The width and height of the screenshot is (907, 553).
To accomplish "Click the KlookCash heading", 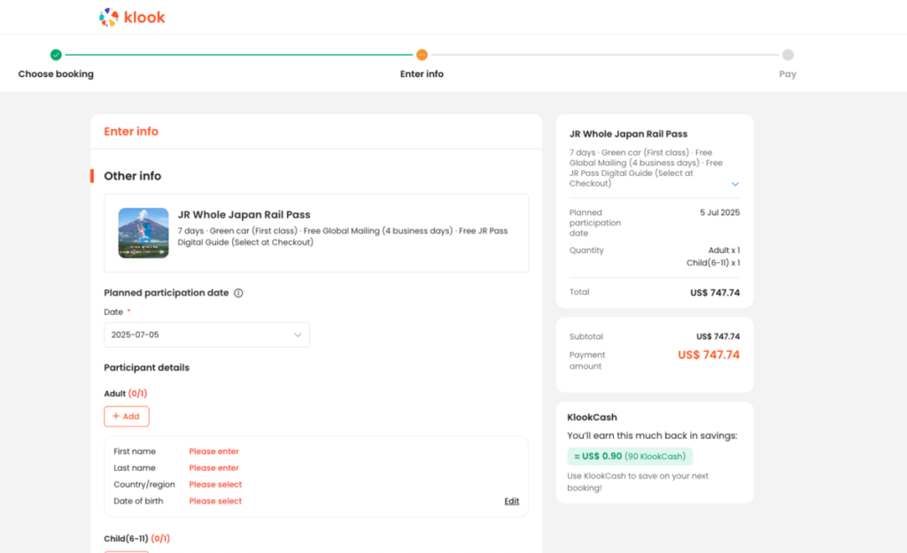I will 592,418.
